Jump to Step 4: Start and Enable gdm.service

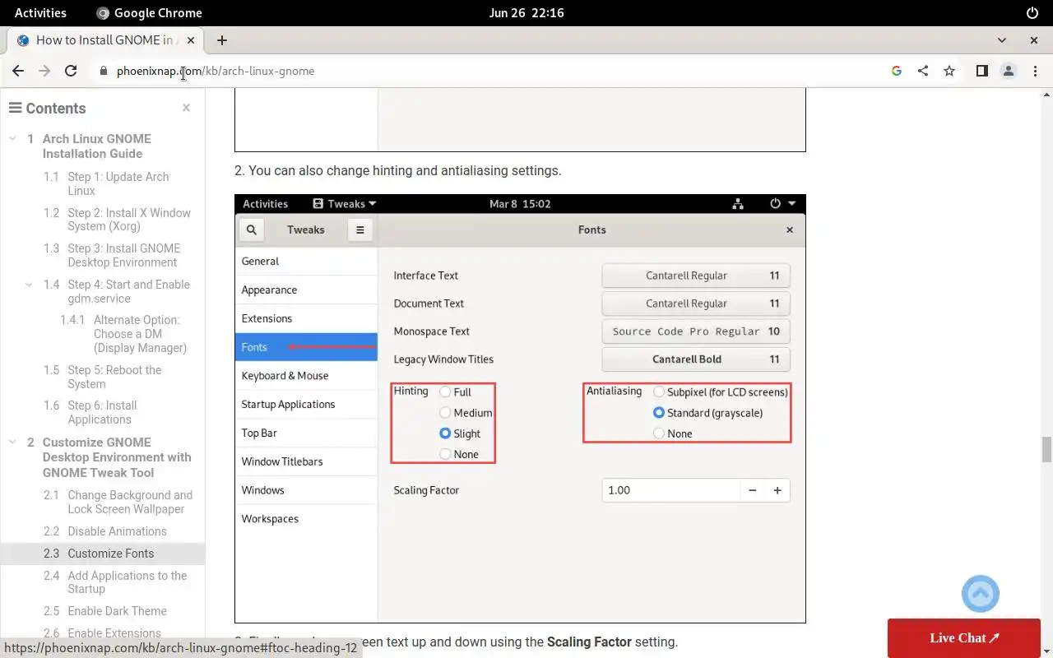coord(129,291)
